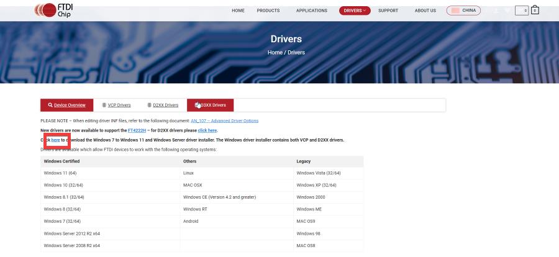Select the 'Windows 2000' cell
Viewport: 559px width, 257px height.
[x=329, y=197]
